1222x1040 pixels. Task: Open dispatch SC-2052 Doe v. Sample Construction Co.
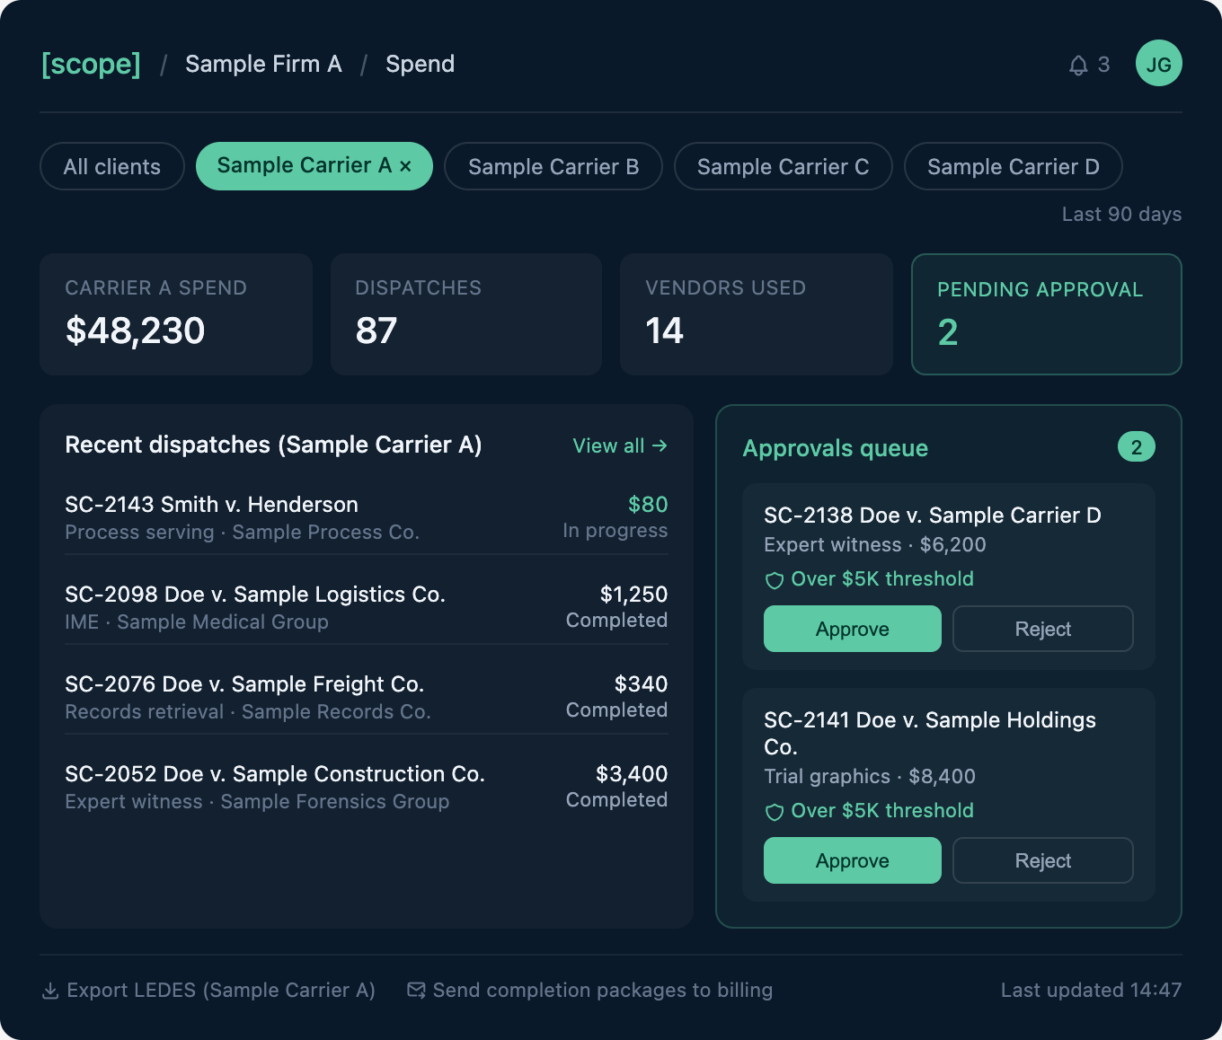(367, 788)
